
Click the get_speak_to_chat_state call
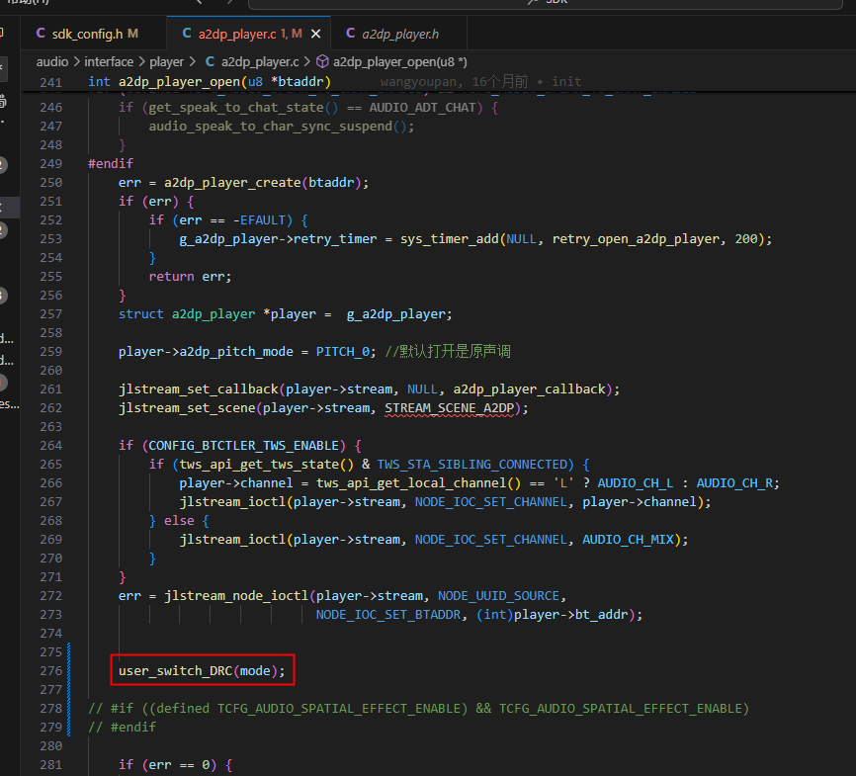pos(236,108)
